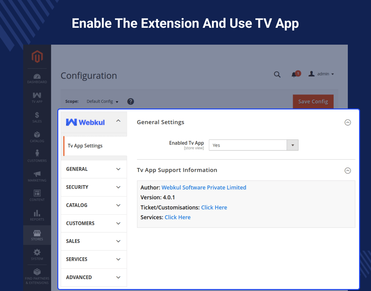Click Services Click Here link
The width and height of the screenshot is (371, 291).
coord(178,217)
